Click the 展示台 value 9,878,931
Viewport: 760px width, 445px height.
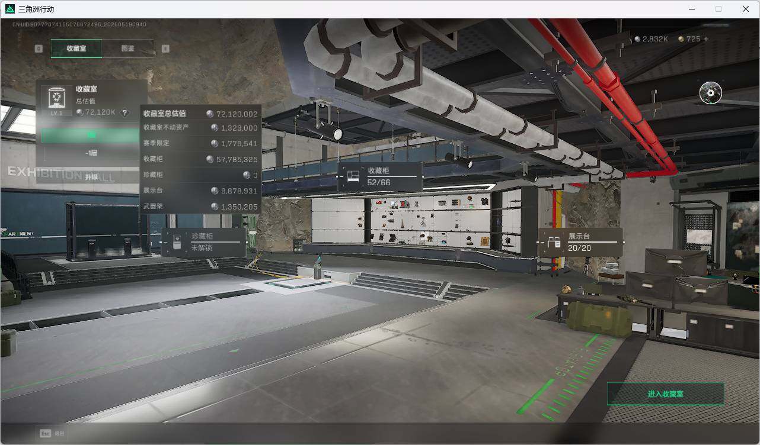point(239,191)
